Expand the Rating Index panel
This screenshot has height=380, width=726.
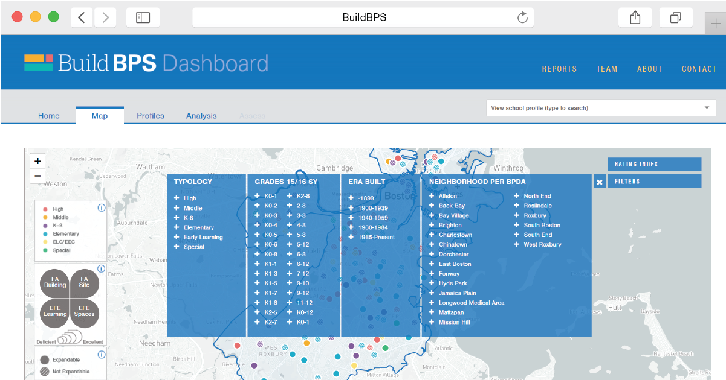coord(654,164)
